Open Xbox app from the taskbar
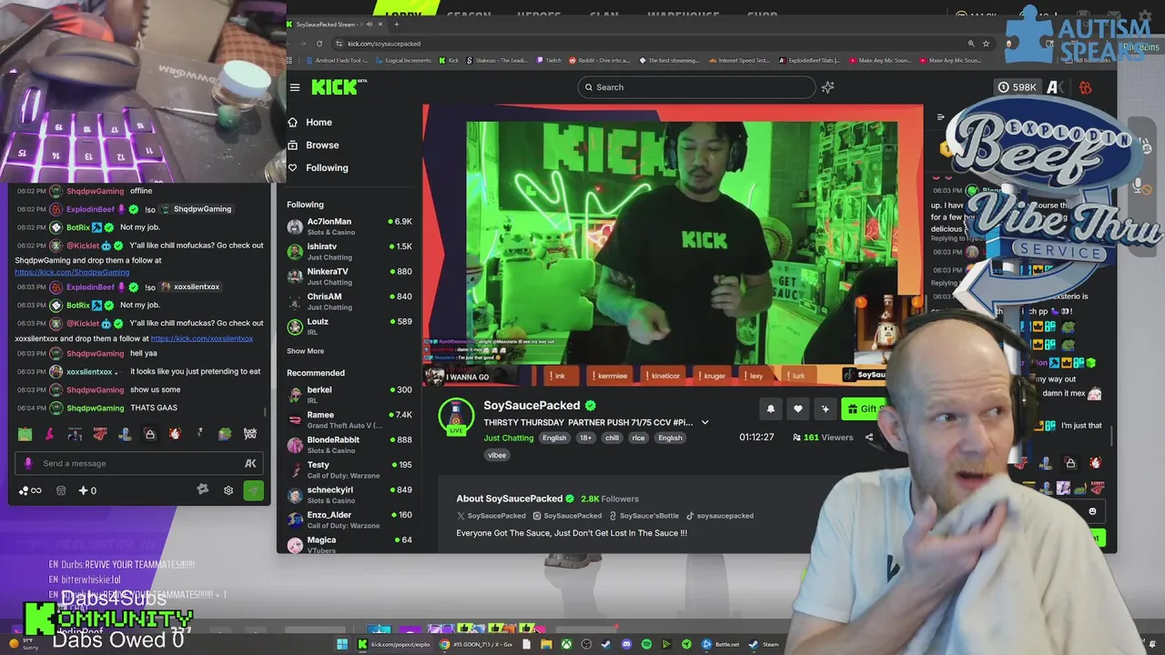 click(566, 644)
